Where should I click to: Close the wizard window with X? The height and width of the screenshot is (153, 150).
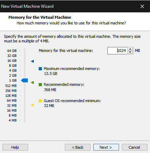[x=142, y=6]
